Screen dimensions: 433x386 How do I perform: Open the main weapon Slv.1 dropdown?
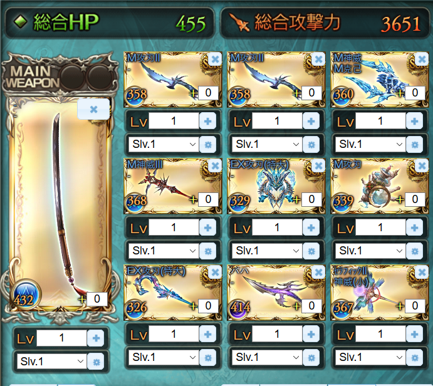(x=51, y=362)
